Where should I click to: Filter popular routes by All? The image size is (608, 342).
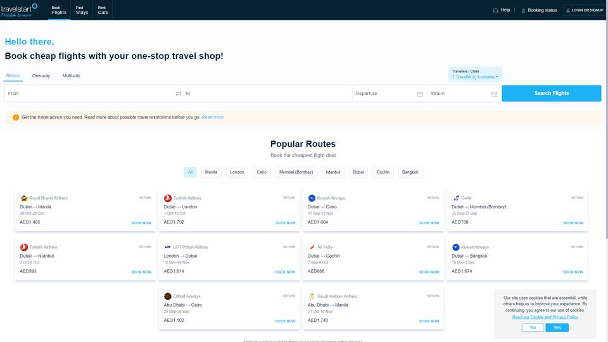[190, 172]
